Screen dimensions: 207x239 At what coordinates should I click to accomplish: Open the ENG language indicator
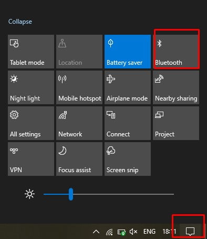click(149, 232)
